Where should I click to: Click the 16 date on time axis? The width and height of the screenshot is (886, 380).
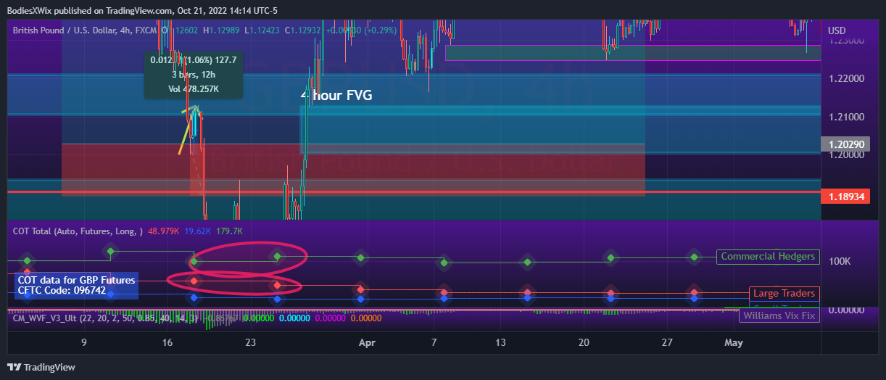point(167,343)
